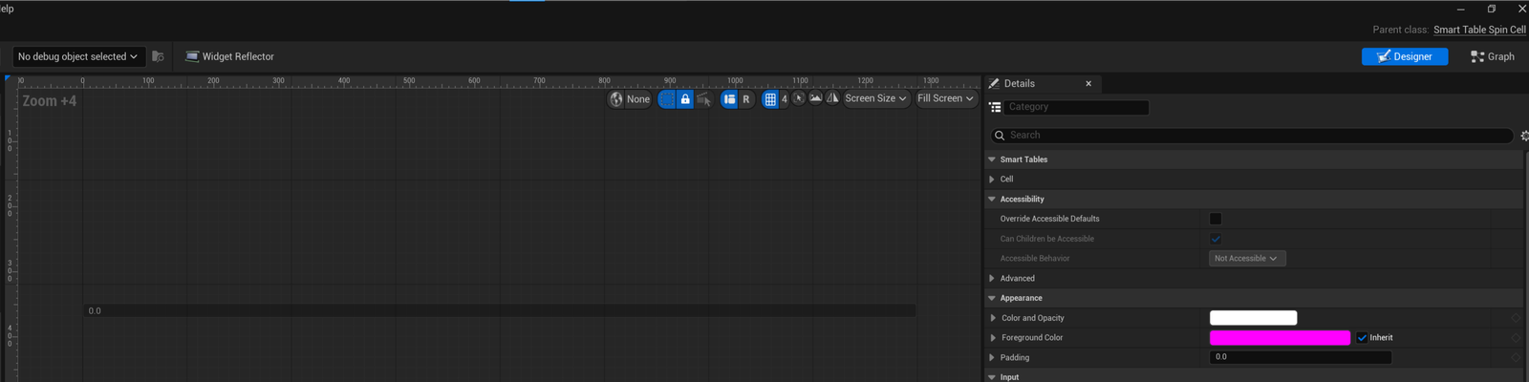This screenshot has width=1529, height=382.
Task: Click the zoom to fit icon
Action: pos(799,98)
